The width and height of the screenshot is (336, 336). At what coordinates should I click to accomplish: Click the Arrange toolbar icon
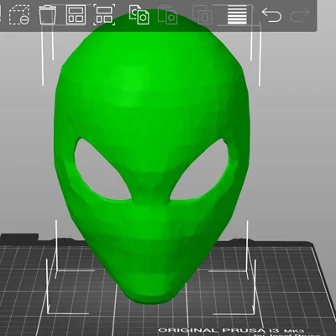(76, 14)
